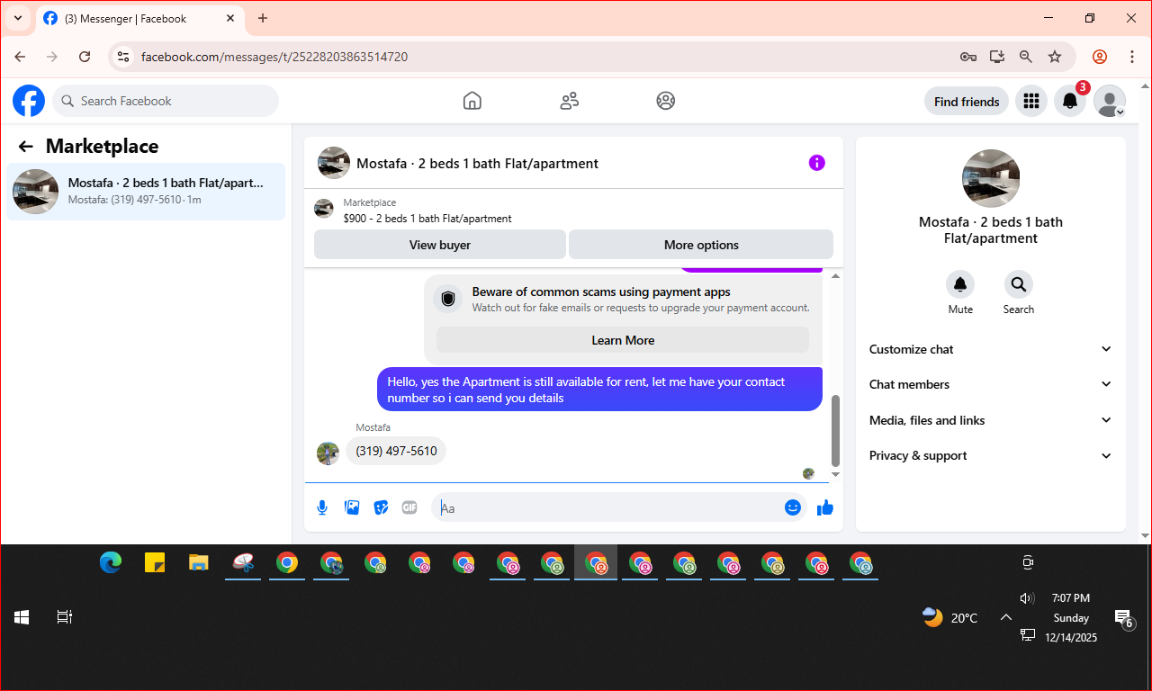Click the View buyer button

[440, 245]
